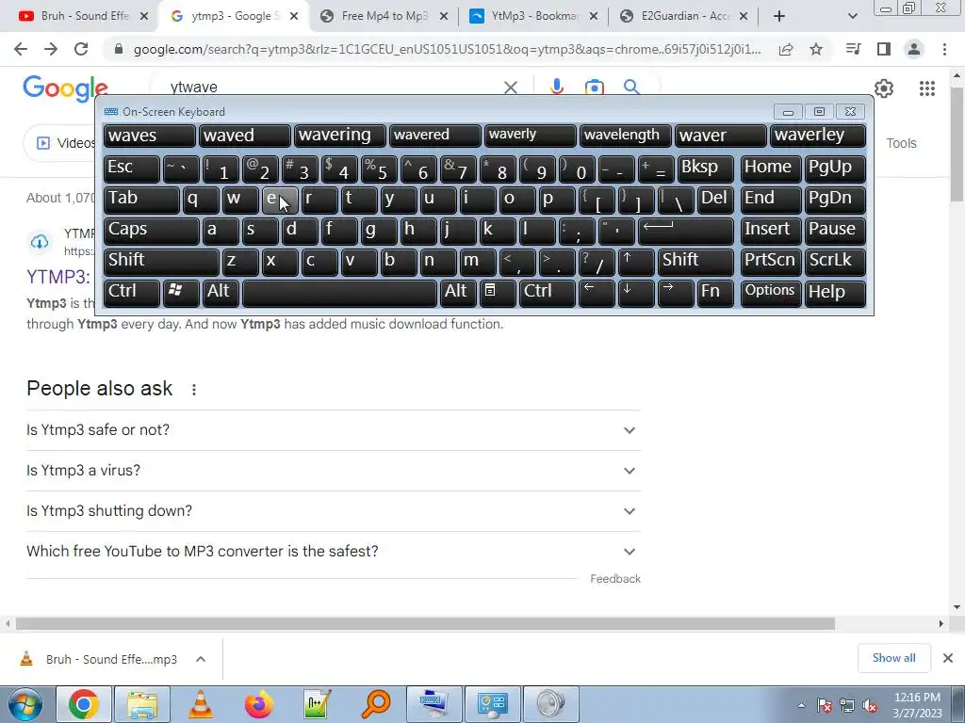Switch to E2Guardian tab
The width and height of the screenshot is (965, 723).
tap(683, 16)
